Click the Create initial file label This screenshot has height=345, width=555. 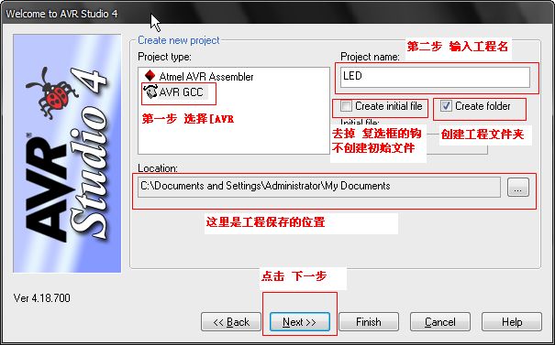(x=389, y=106)
